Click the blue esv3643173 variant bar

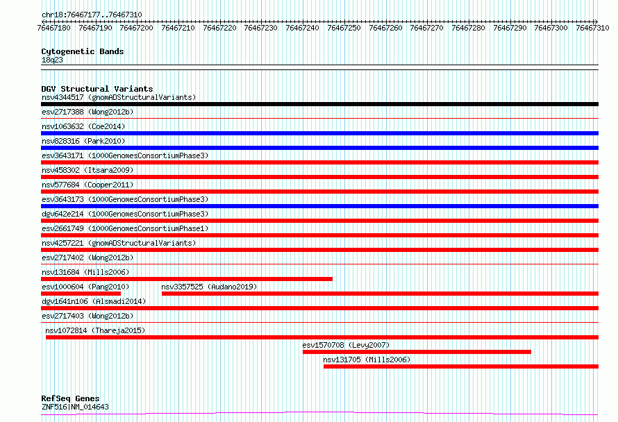[319, 206]
